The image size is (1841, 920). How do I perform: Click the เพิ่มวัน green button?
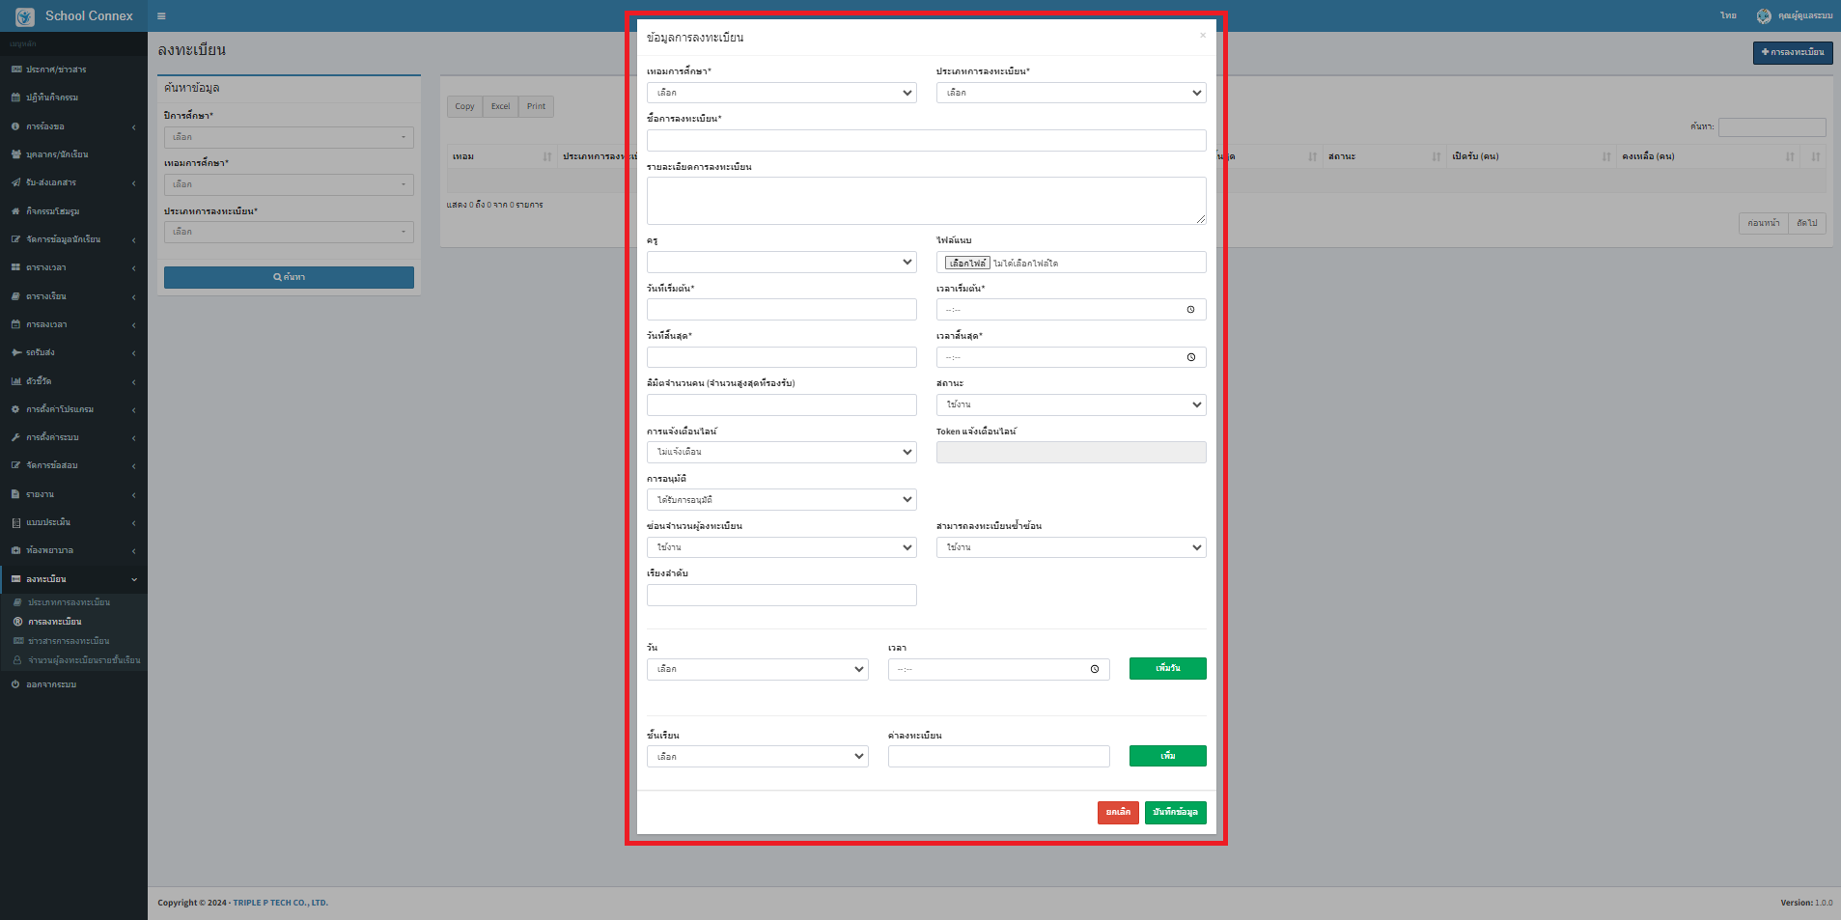[1168, 668]
